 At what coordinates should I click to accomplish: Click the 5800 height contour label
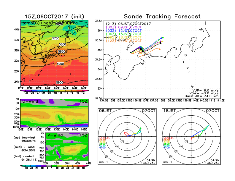click(x=63, y=44)
